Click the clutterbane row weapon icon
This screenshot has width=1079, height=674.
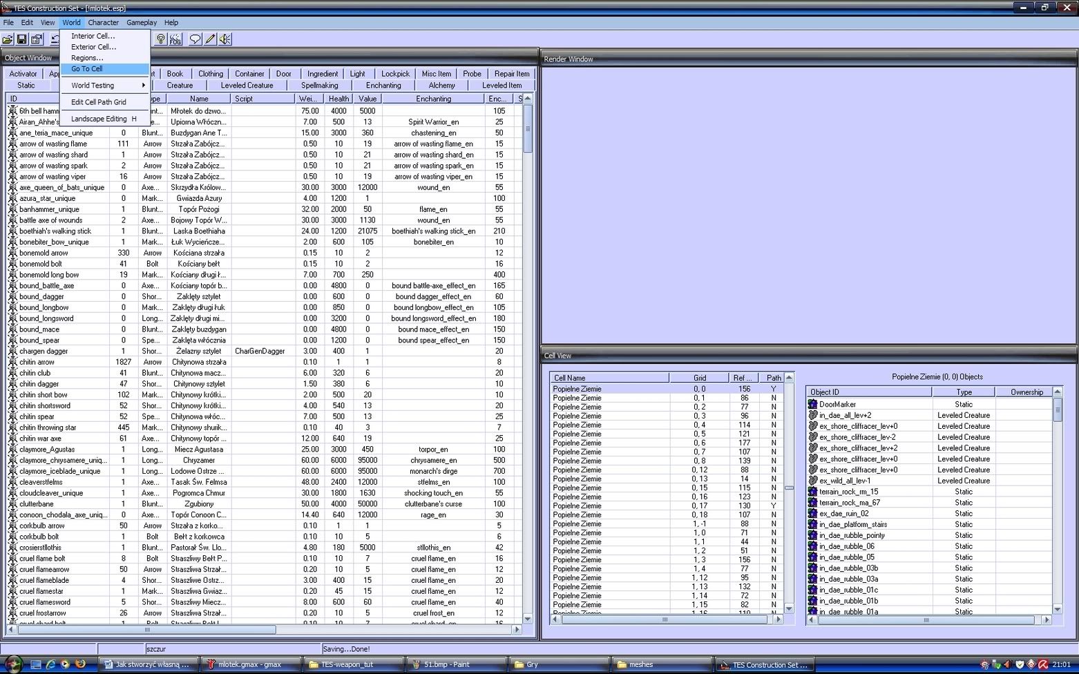tap(12, 503)
